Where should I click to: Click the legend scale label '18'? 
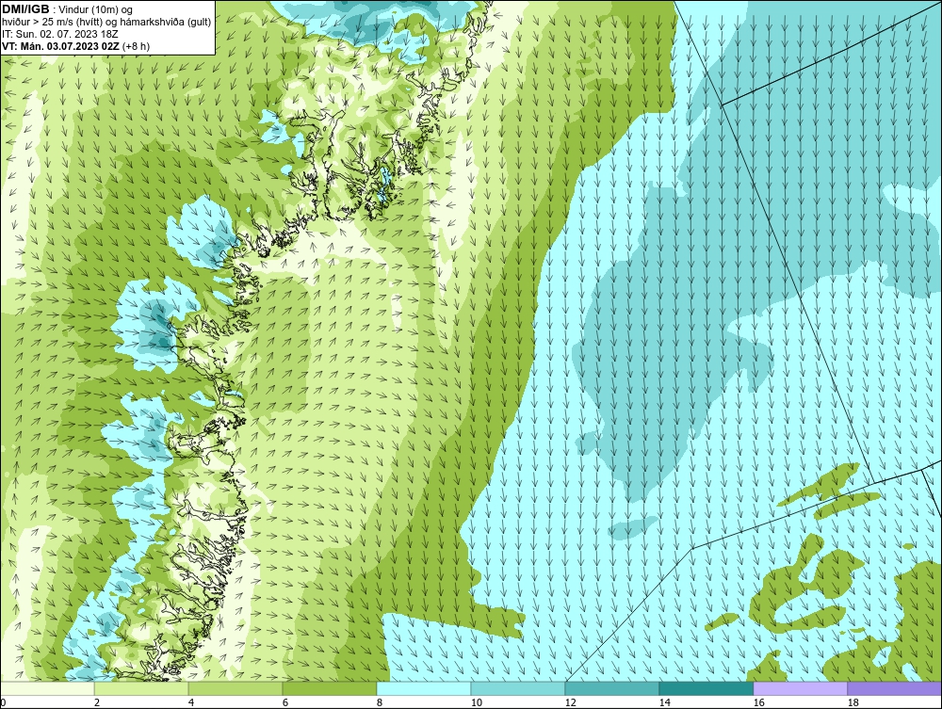click(853, 702)
